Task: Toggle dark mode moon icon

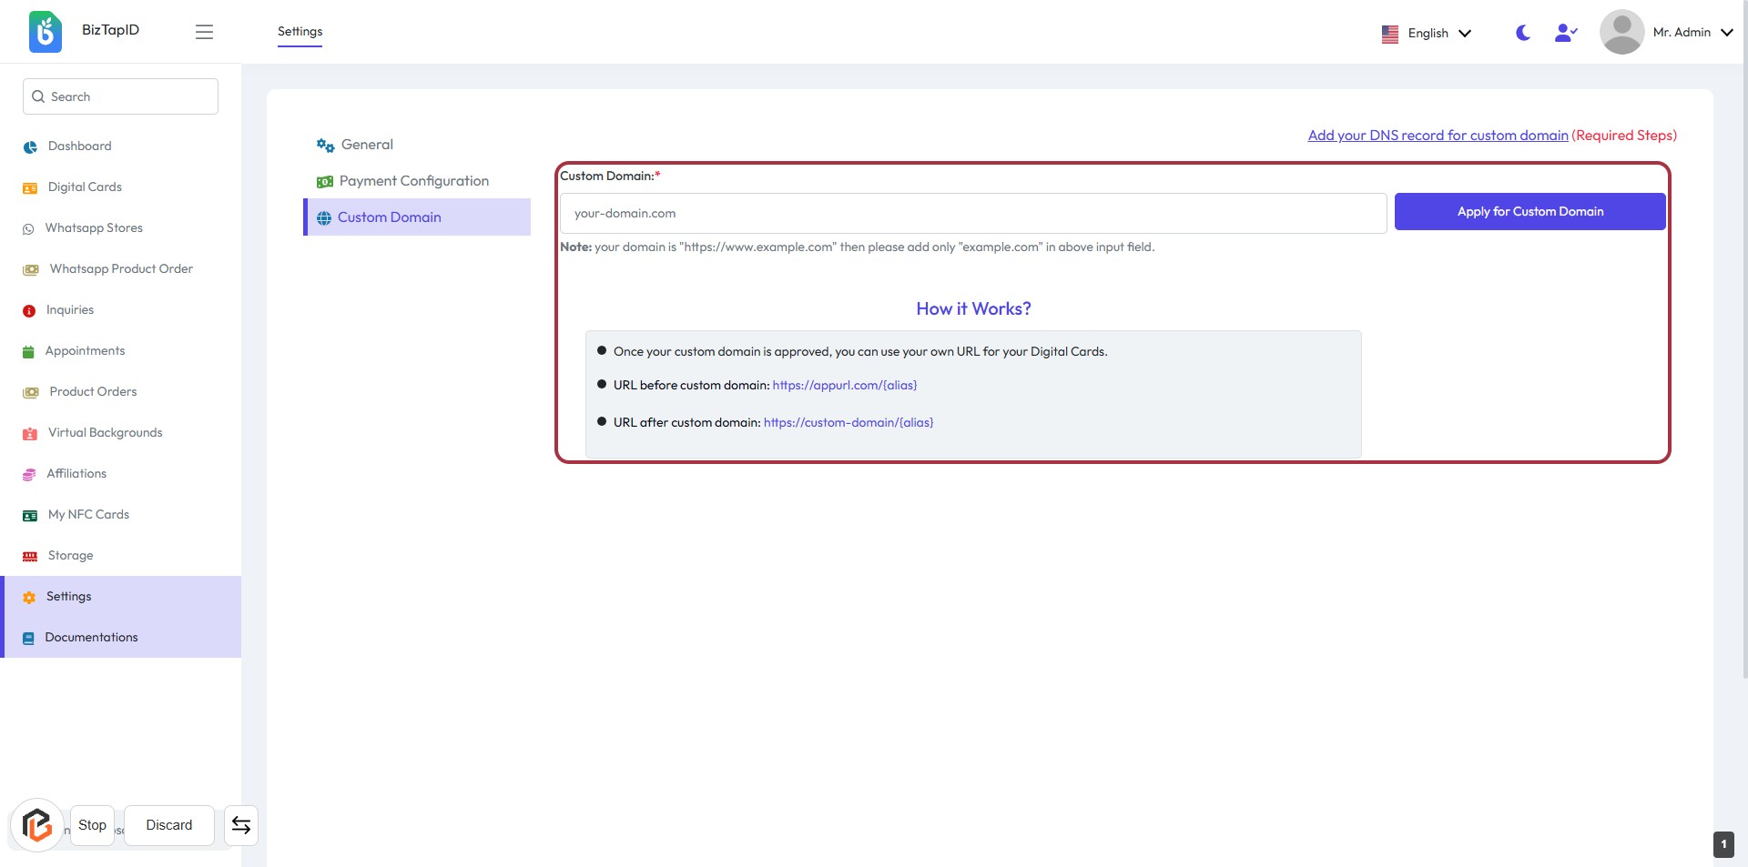Action: click(1522, 33)
